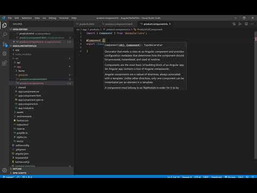The image size is (257, 193).
Task: Open app.module.ts in the file tree
Action: click(41, 108)
